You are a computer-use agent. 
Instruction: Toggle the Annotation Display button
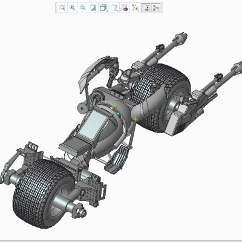[x=145, y=8]
